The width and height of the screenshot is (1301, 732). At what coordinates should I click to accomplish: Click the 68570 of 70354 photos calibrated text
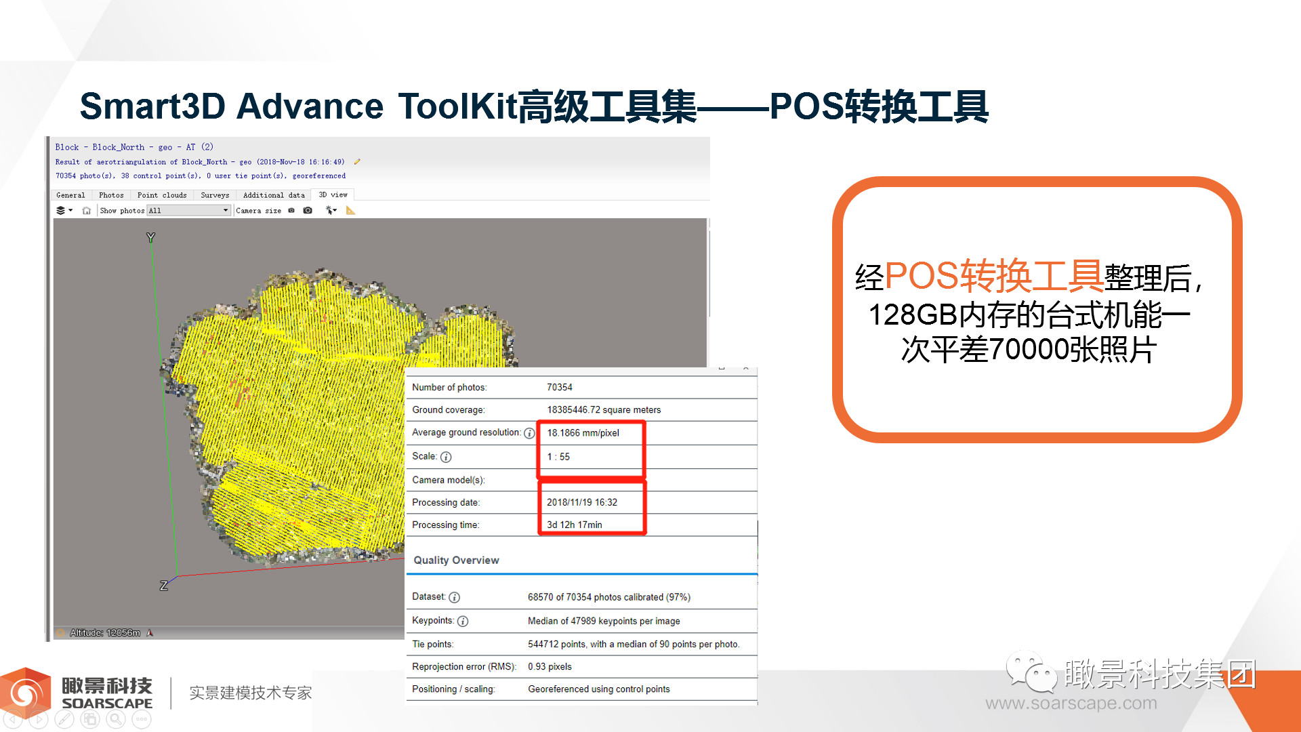(x=609, y=597)
